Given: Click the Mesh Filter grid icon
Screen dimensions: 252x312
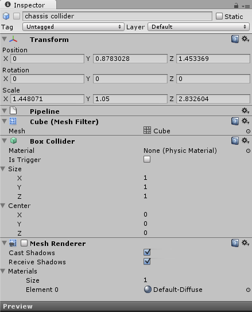Looking at the screenshot, I should 13,121.
